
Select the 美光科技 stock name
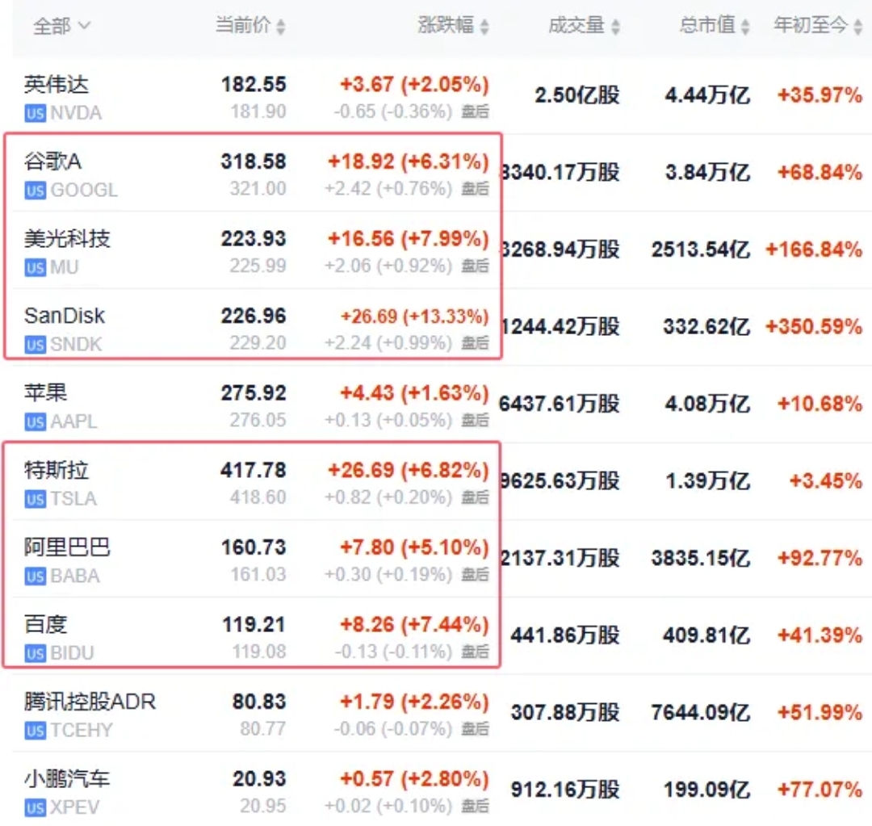click(x=67, y=238)
